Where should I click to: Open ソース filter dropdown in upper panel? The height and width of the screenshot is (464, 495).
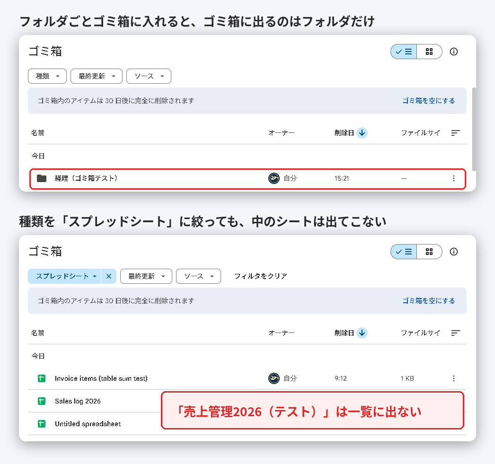149,76
